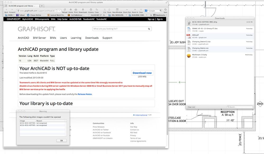
Task: Open the NEWS bookmarks folder dropdown
Action: [x=10, y=15]
